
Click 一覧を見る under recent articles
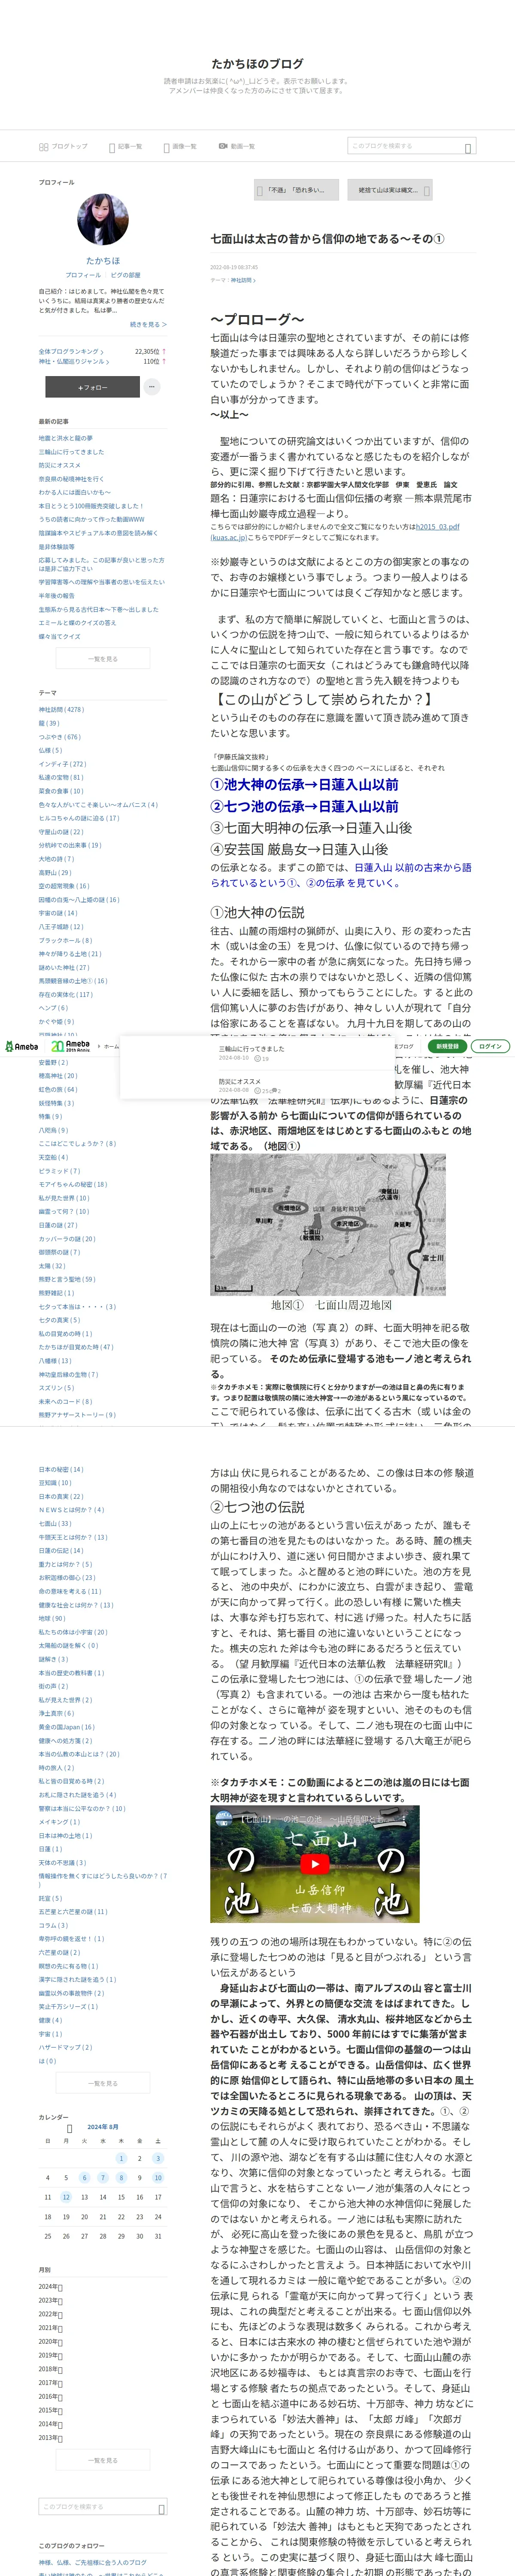(103, 659)
